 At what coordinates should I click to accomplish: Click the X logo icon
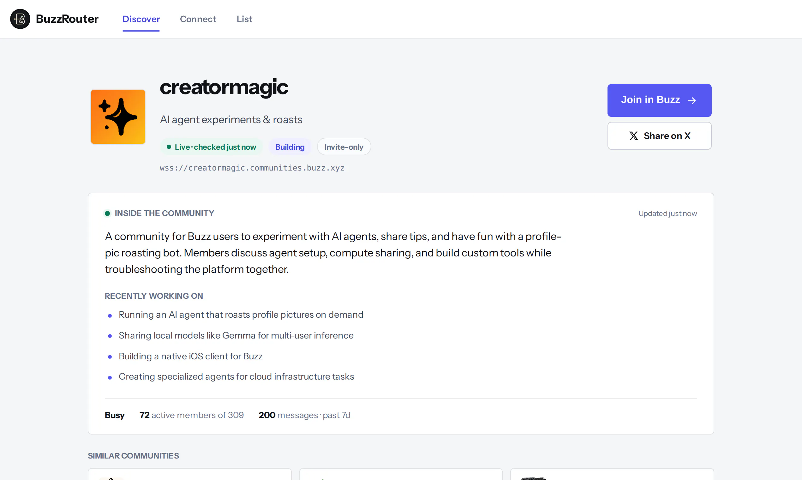633,136
